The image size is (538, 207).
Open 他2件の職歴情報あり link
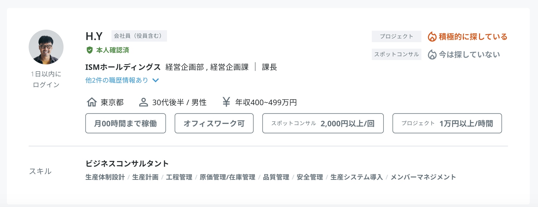(117, 80)
